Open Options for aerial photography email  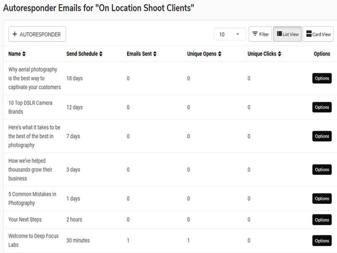click(x=322, y=78)
